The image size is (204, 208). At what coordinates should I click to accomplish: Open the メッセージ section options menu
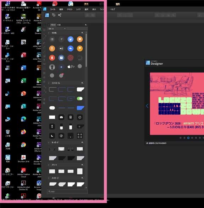coord(82,178)
